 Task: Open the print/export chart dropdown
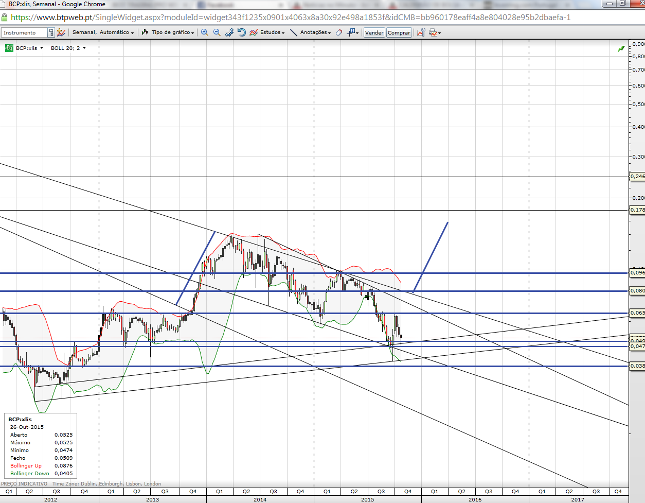pos(435,32)
